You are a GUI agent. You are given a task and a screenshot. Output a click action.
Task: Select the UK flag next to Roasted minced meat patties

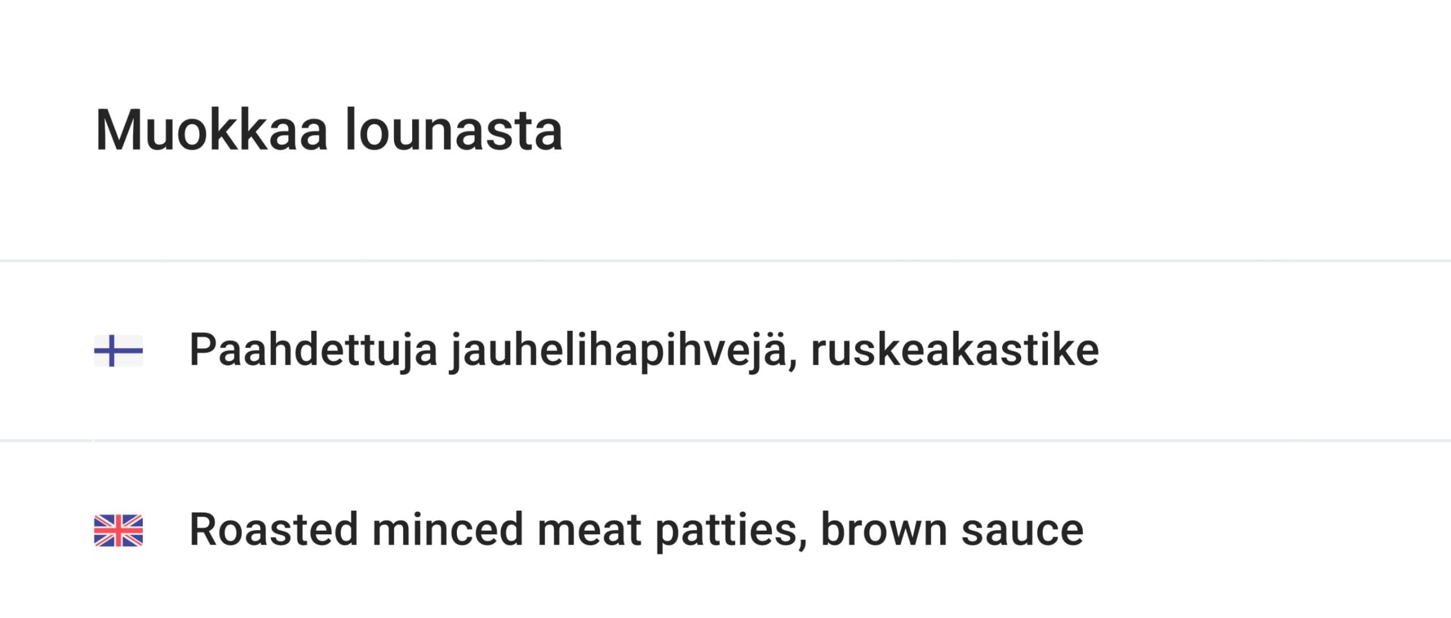point(118,529)
